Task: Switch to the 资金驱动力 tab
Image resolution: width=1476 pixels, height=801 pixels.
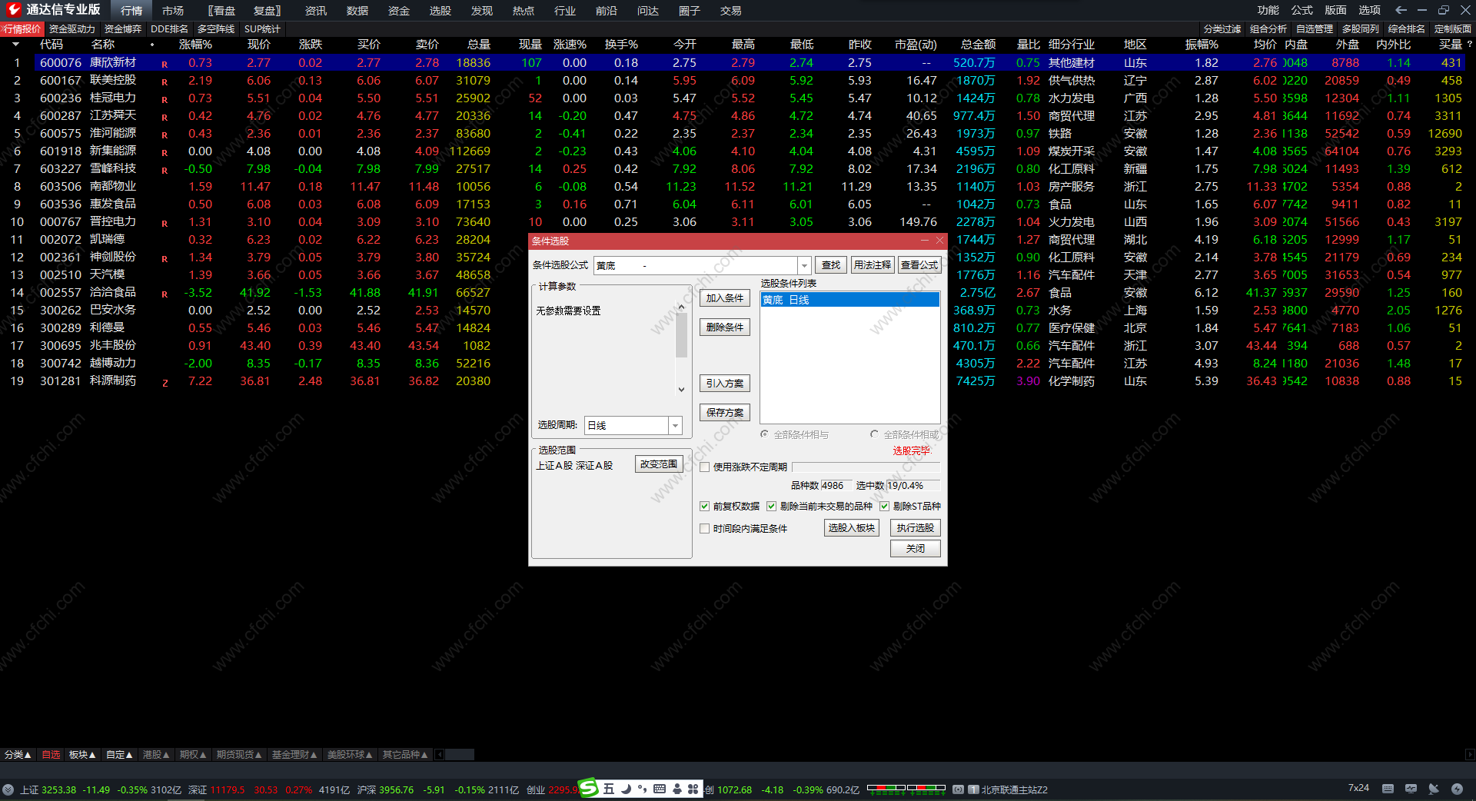Action: (x=71, y=29)
